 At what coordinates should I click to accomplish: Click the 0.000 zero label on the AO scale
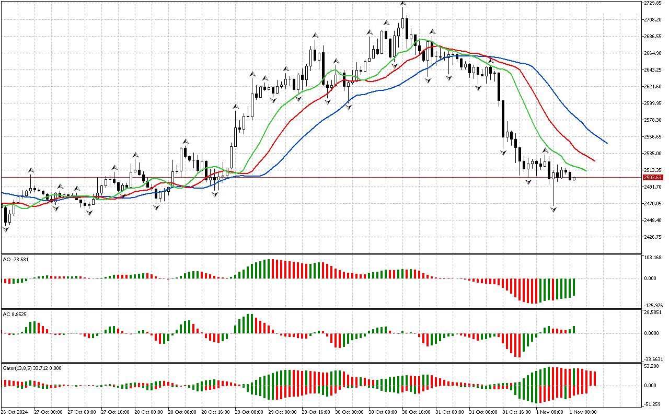pos(650,278)
